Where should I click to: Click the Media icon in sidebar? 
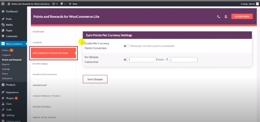tap(3, 25)
